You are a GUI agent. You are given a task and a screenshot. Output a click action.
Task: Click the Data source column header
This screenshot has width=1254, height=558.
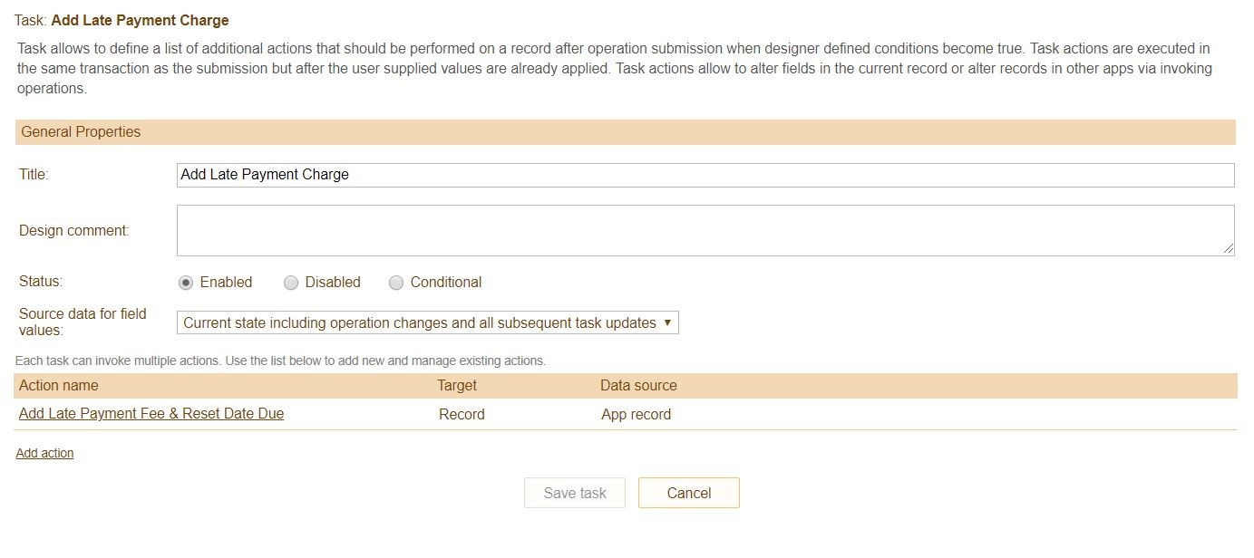638,386
